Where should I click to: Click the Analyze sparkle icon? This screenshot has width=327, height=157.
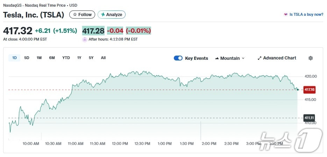point(103,15)
